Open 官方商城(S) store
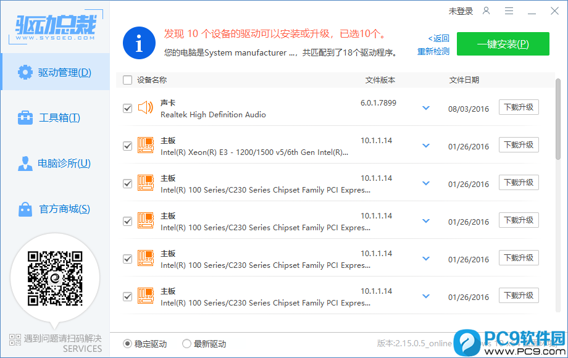Viewport: 568px width, 358px height. pos(54,209)
